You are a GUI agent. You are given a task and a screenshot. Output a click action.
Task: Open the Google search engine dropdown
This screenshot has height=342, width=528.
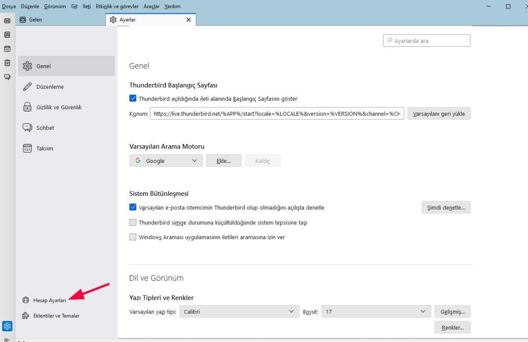165,160
